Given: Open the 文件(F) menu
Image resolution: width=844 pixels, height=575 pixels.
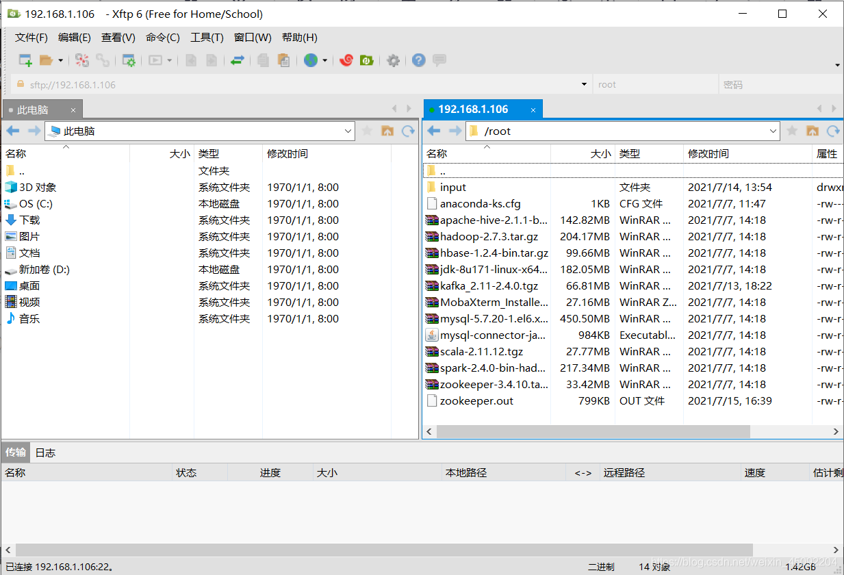Looking at the screenshot, I should click(x=31, y=38).
